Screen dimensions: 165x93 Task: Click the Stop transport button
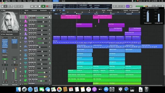tap(39, 6)
